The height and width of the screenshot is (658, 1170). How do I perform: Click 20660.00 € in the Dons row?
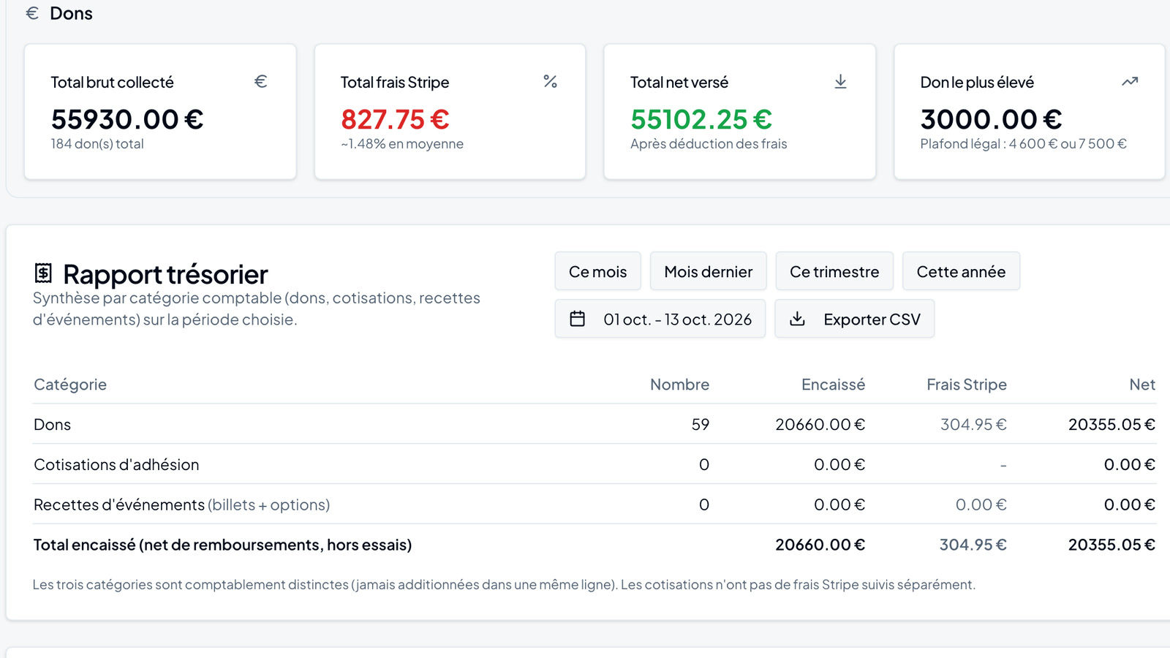[820, 425]
